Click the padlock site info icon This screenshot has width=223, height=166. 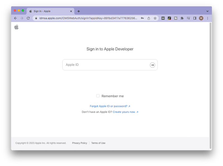(x=36, y=18)
